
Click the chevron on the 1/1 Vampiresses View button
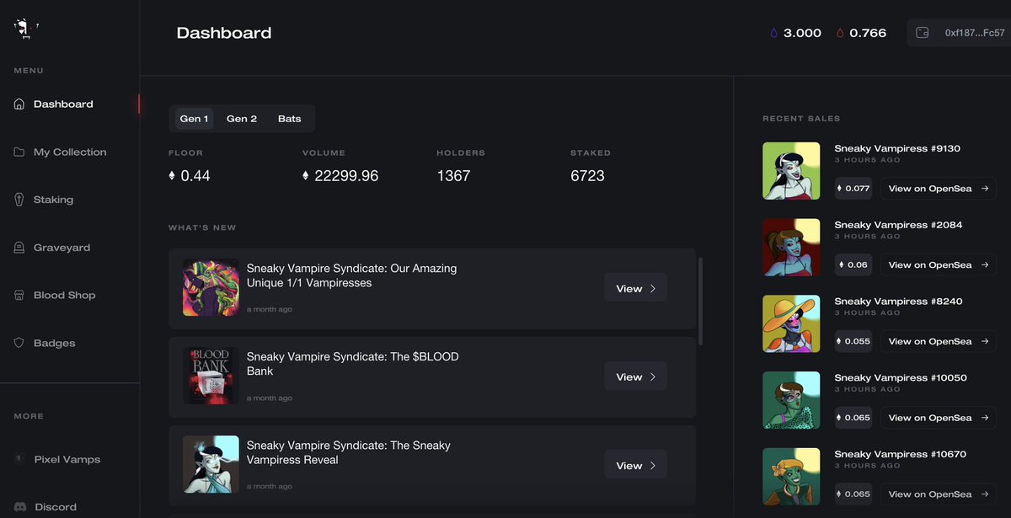click(652, 288)
